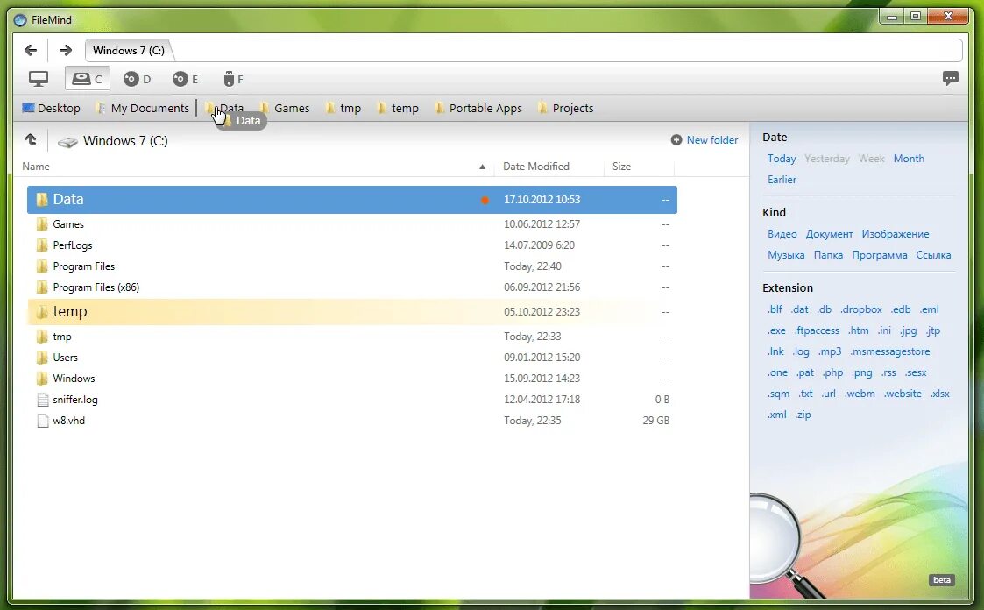Filter by .xml extension
Image resolution: width=984 pixels, height=610 pixels.
click(x=776, y=415)
